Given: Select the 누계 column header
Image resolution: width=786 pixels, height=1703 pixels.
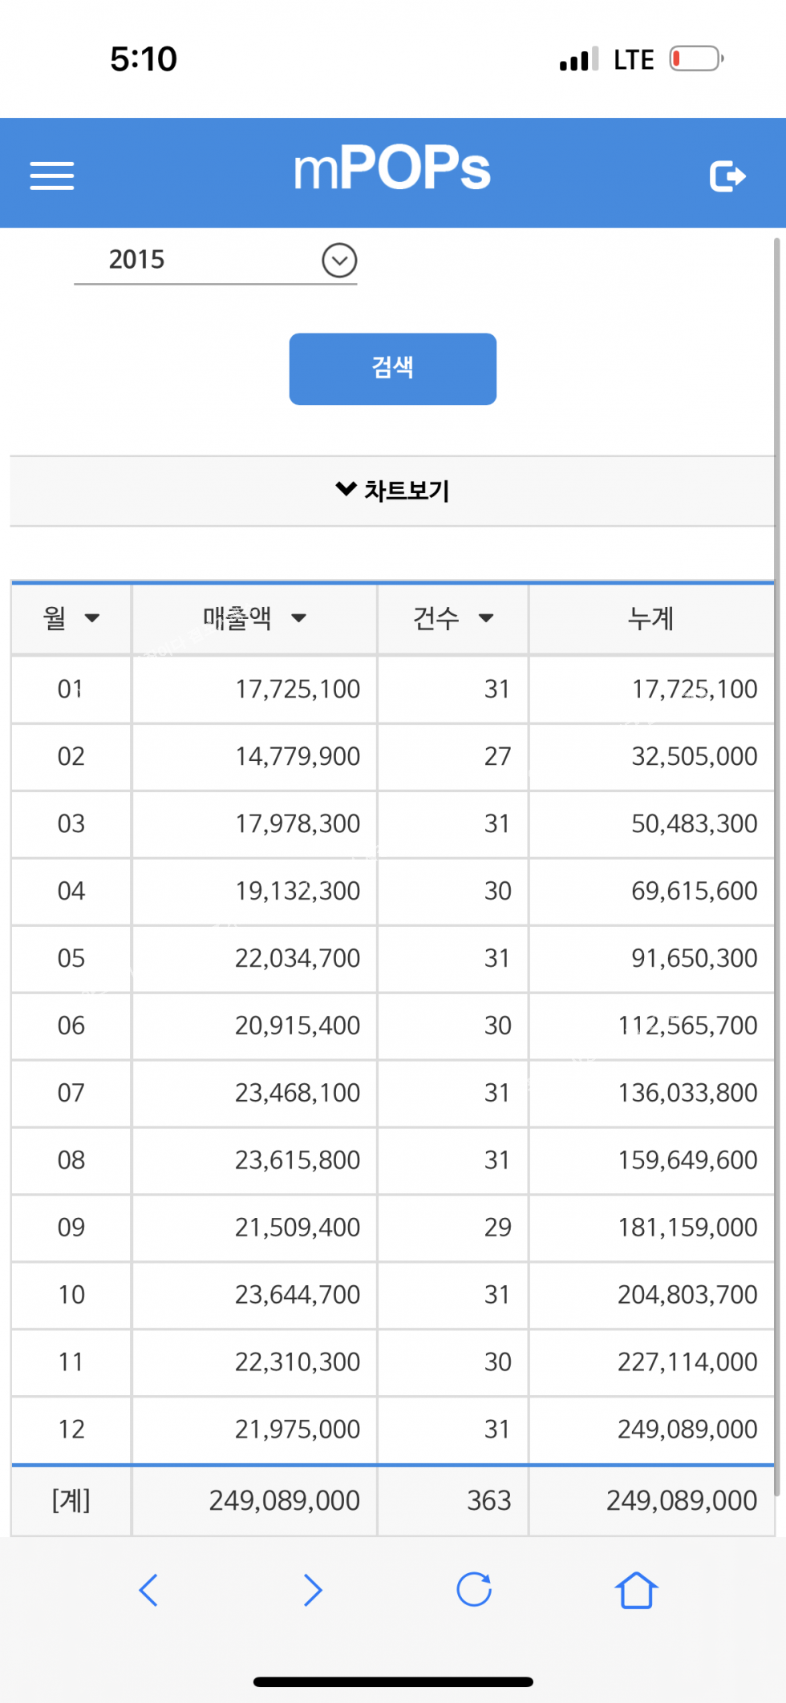Looking at the screenshot, I should coord(650,618).
